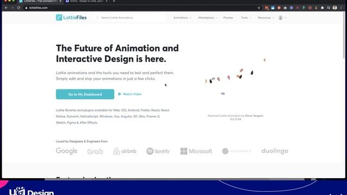347x195 pixels.
Task: Open the Preview nav item
Action: click(228, 18)
